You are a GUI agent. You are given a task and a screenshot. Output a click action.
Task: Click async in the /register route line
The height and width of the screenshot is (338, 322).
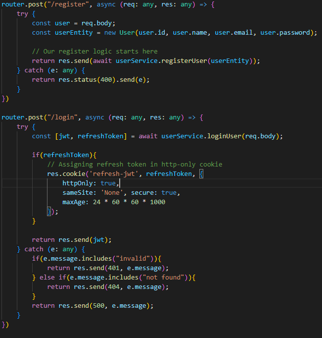pos(106,4)
